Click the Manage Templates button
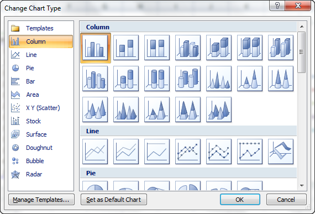The width and height of the screenshot is (315, 214). (41, 199)
